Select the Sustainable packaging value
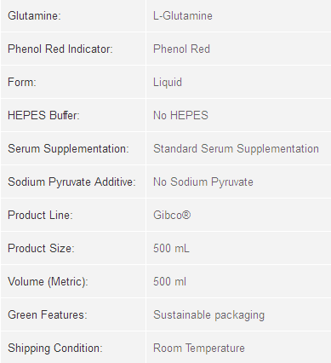This screenshot has width=331, height=363. coord(209,314)
